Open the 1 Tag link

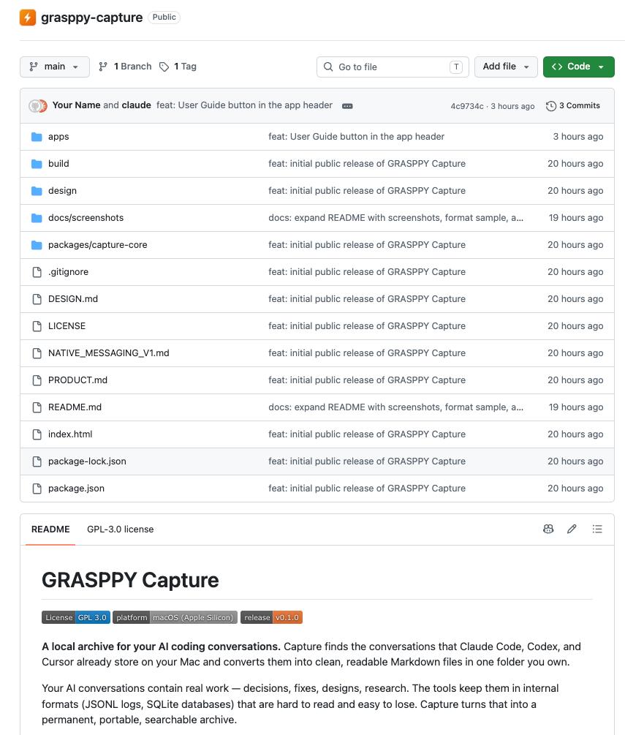point(178,67)
